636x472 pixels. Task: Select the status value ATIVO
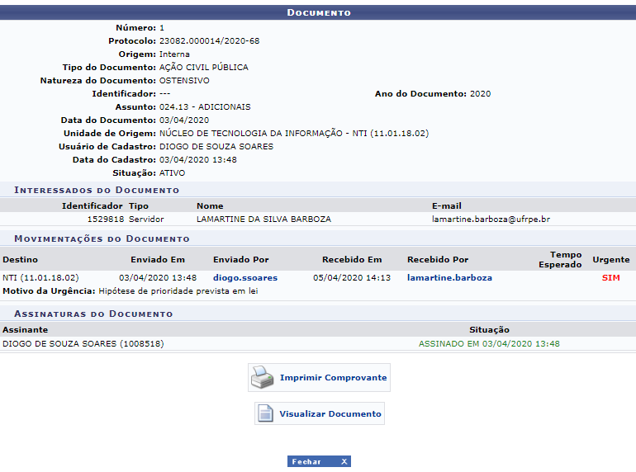pos(172,173)
